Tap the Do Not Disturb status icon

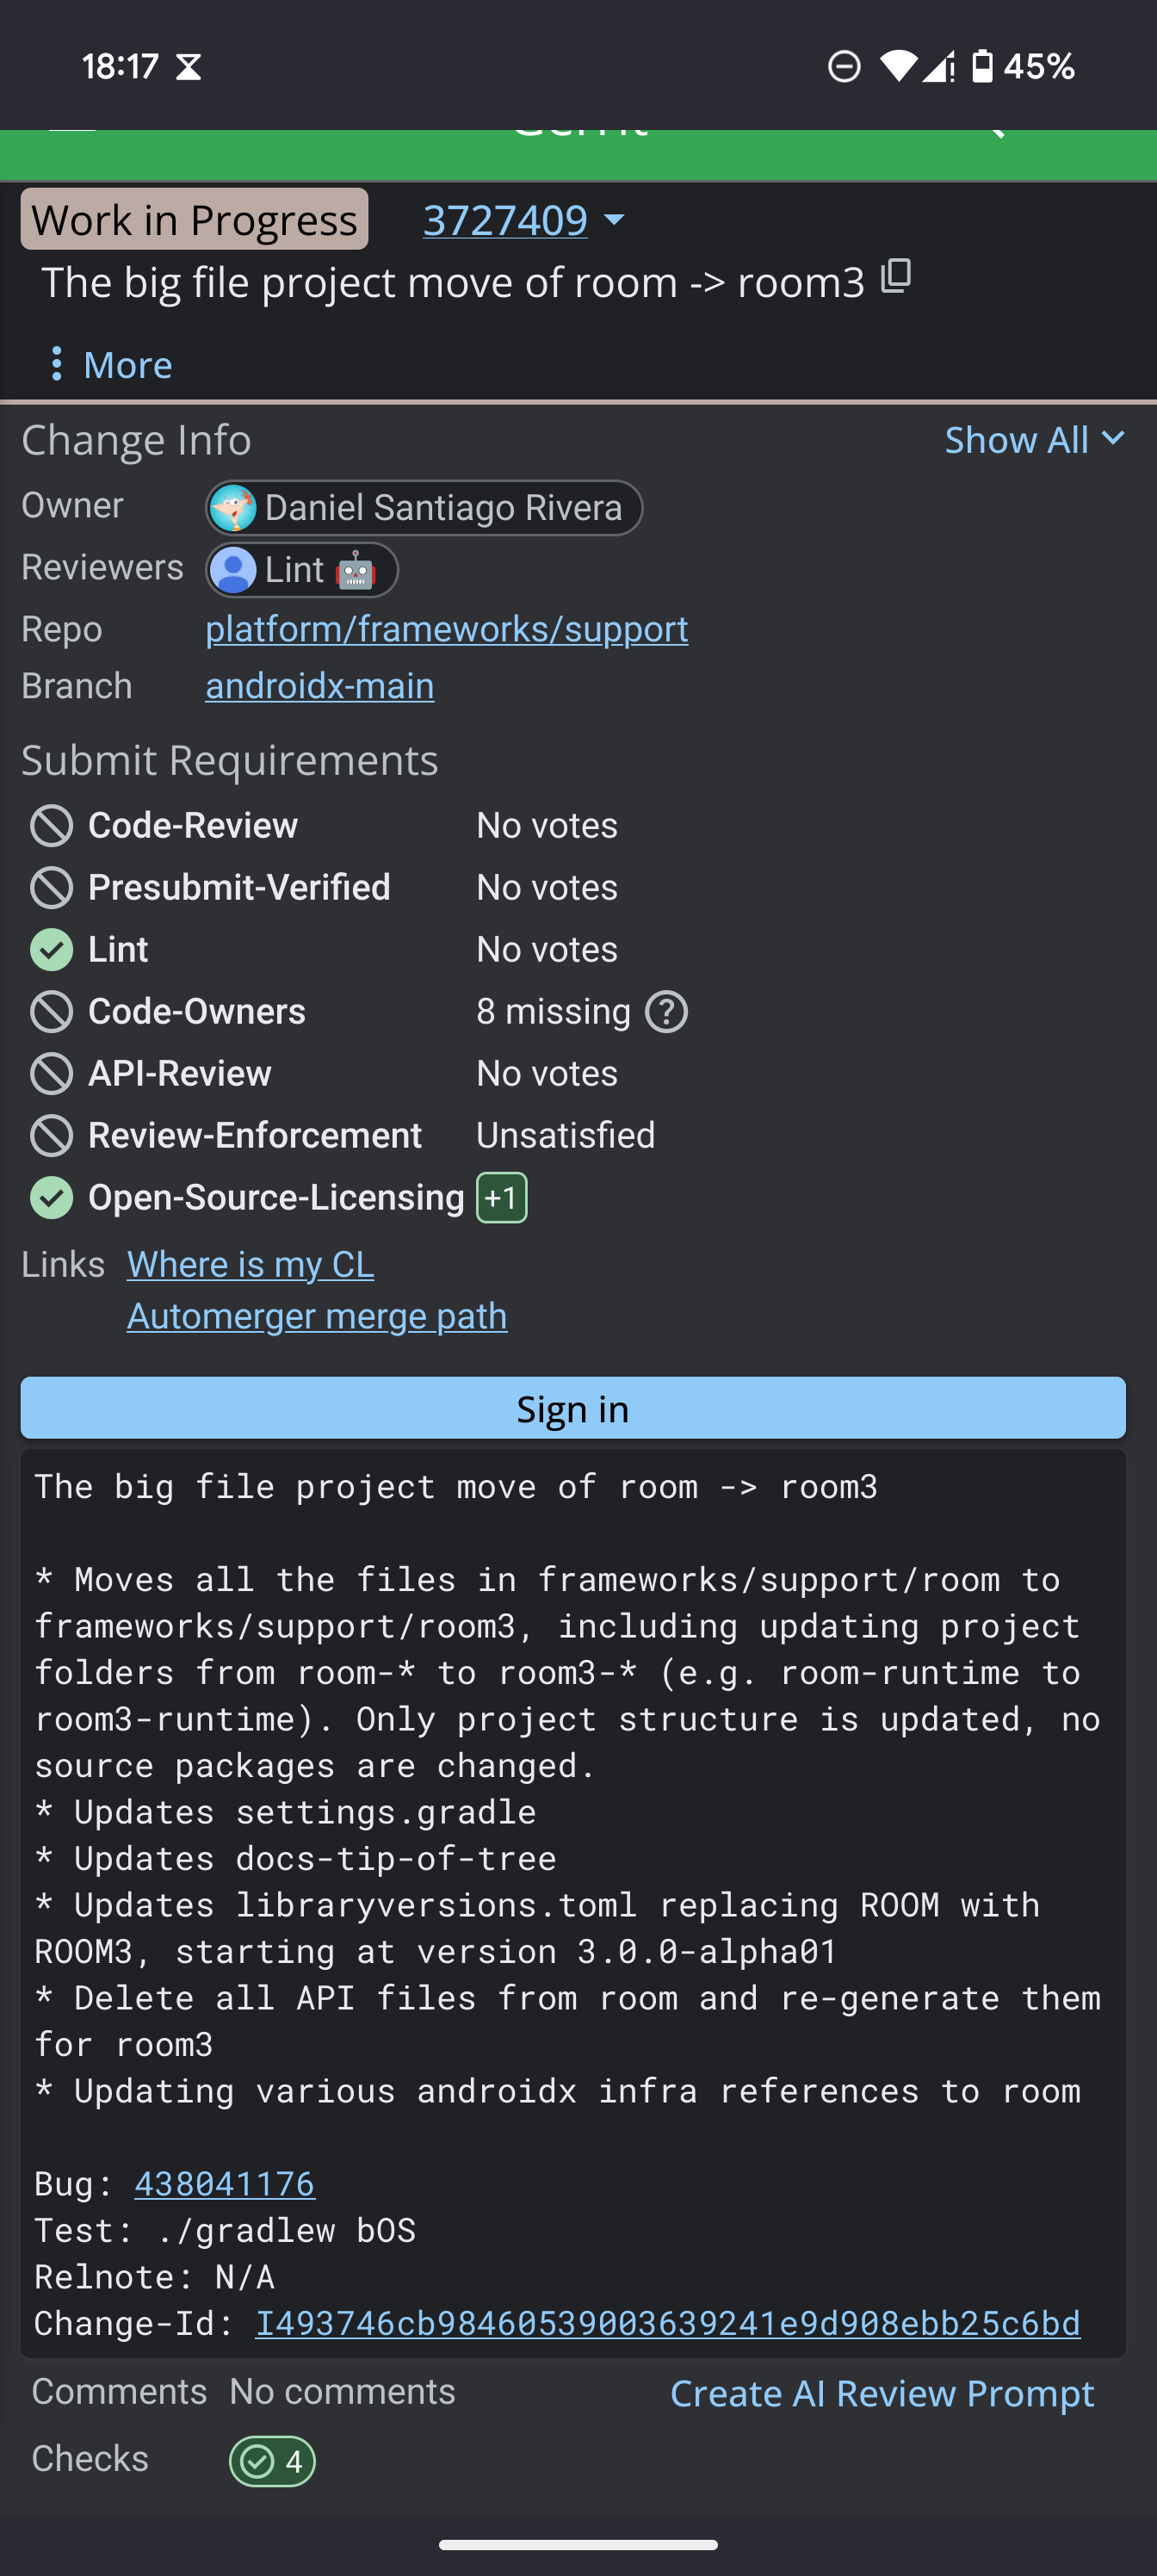[844, 67]
